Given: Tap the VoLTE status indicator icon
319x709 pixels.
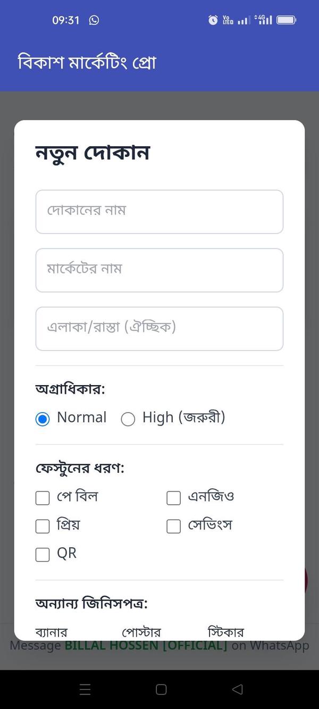Looking at the screenshot, I should [x=228, y=20].
